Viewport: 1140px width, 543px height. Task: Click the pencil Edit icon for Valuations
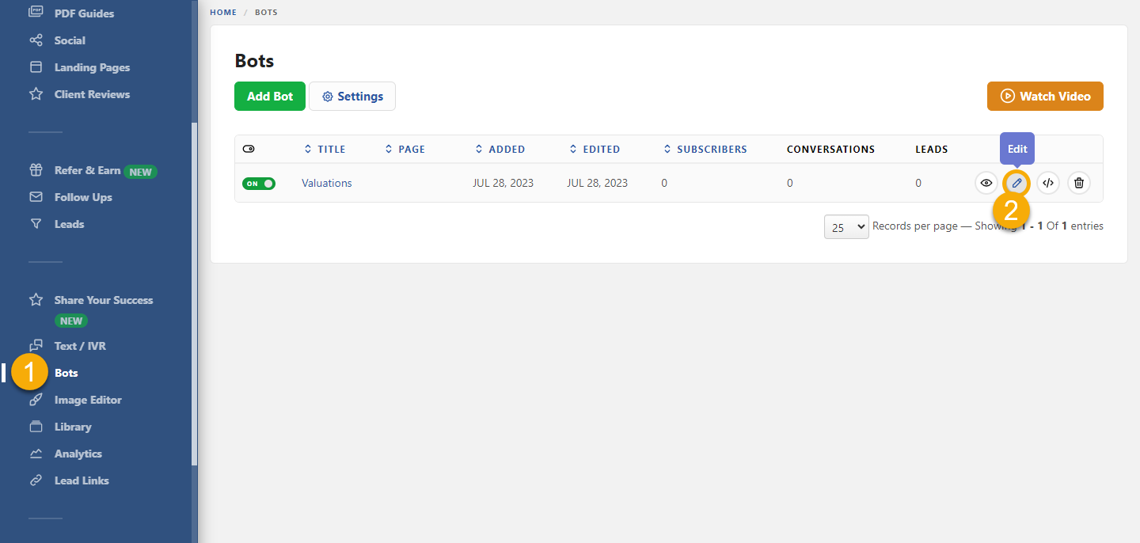pos(1017,183)
